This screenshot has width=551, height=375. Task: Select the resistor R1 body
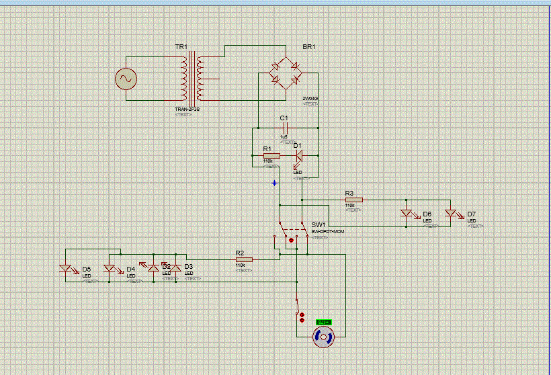pos(271,156)
